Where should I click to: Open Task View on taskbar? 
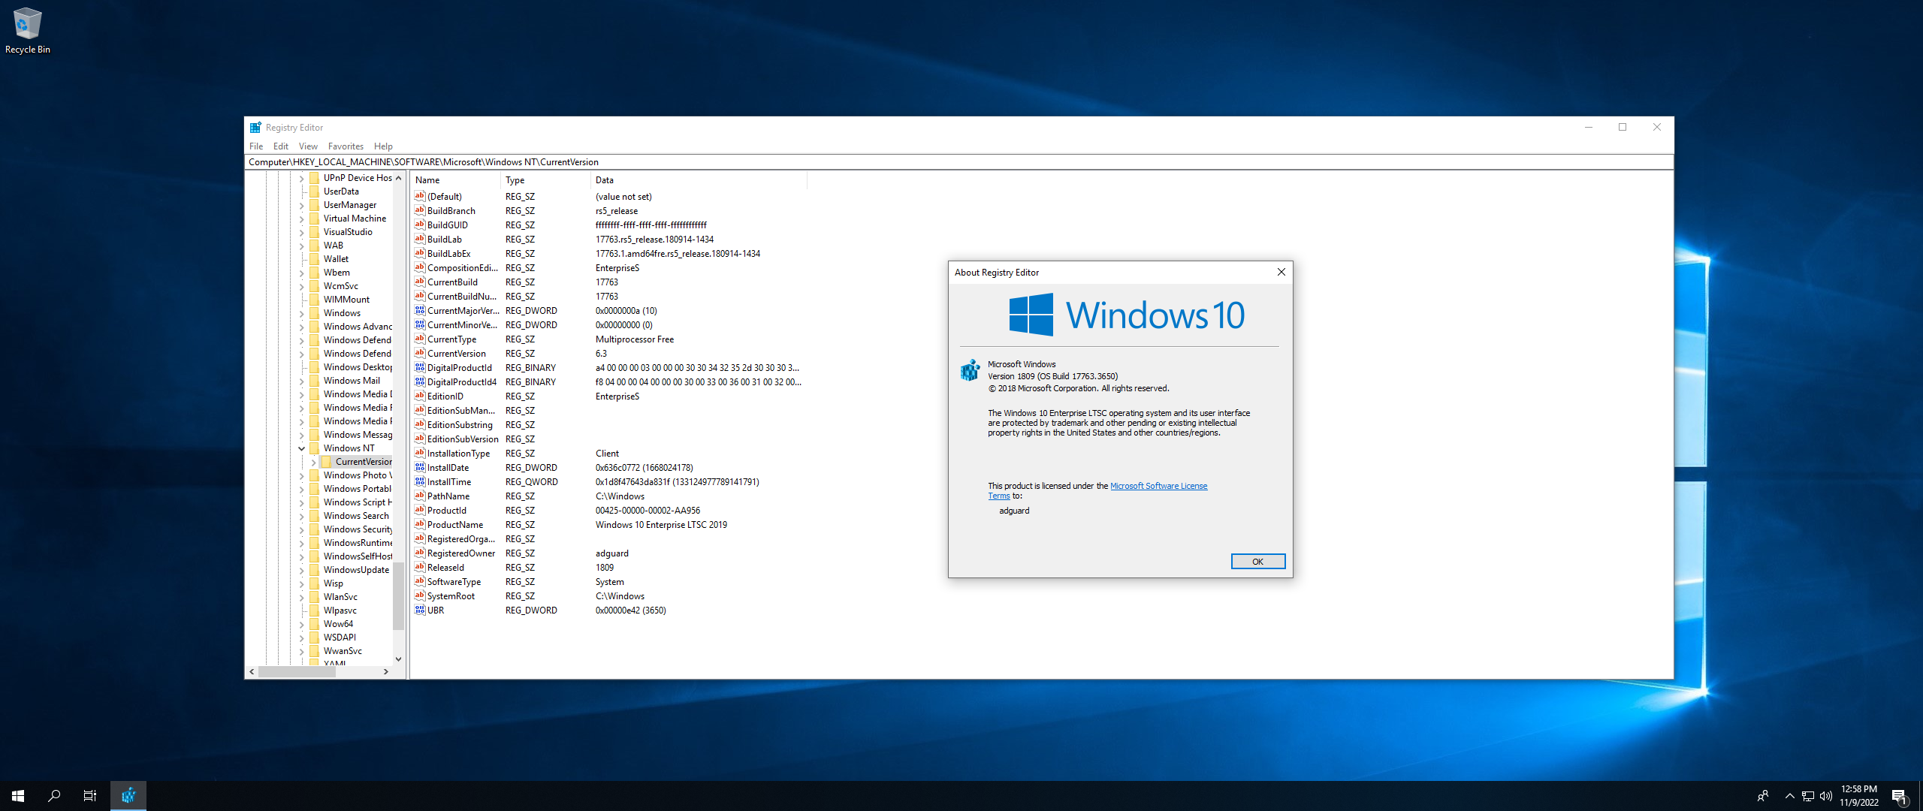tap(90, 796)
